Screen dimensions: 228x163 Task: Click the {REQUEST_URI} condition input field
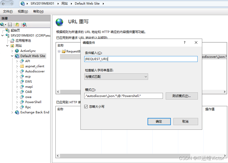141,59
